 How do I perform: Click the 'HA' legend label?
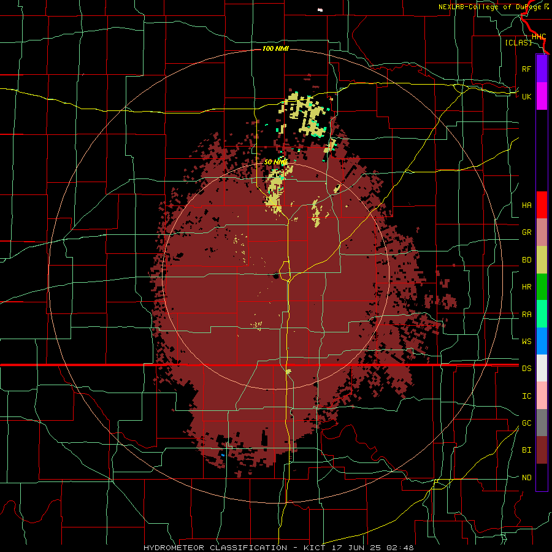[x=527, y=205]
